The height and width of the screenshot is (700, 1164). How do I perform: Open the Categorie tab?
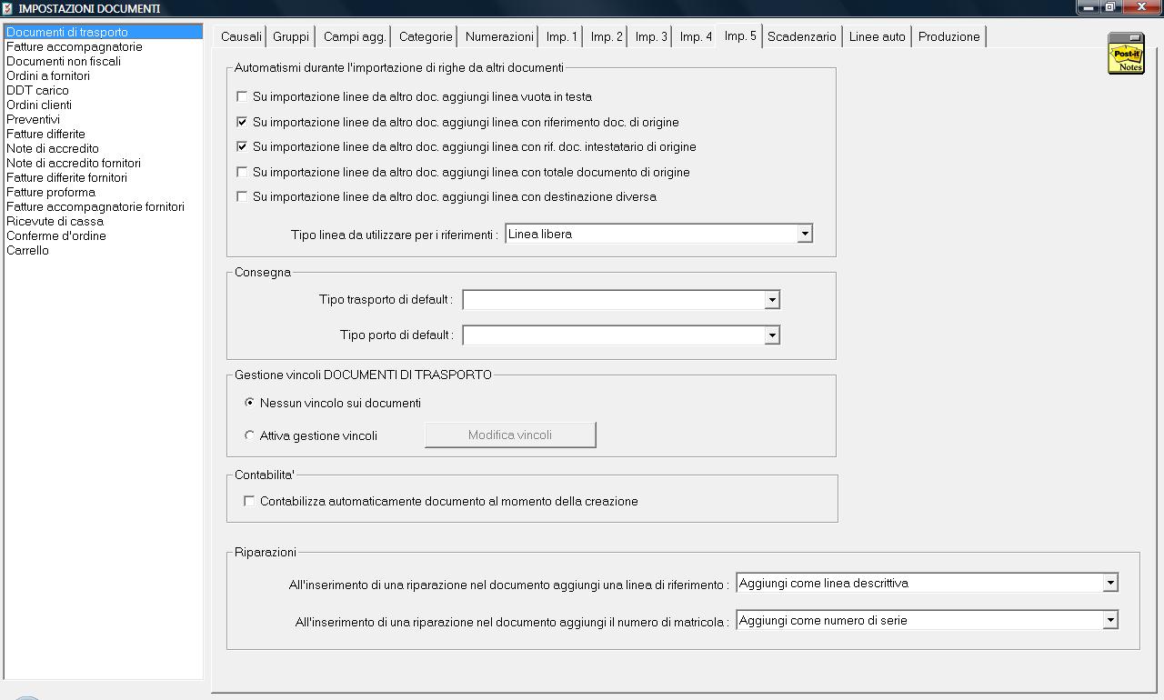coord(426,36)
